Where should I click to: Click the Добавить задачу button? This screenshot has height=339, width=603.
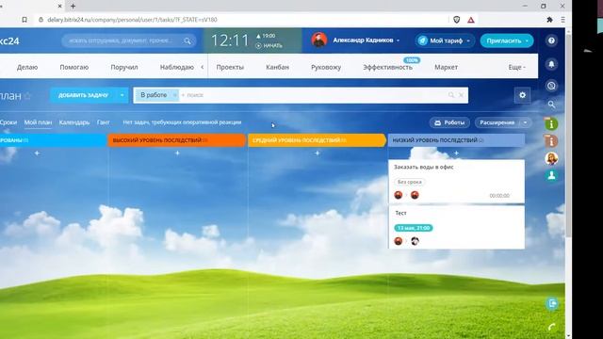tap(84, 95)
